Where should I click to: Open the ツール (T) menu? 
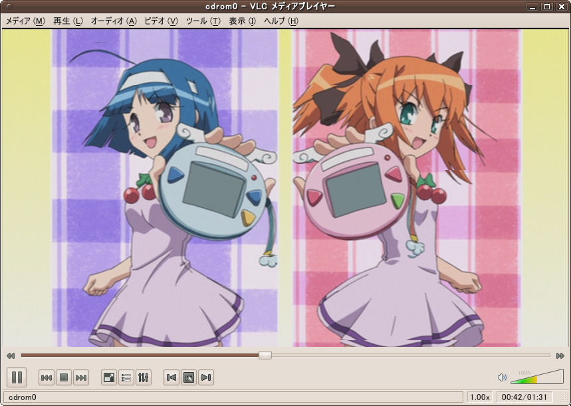click(203, 21)
